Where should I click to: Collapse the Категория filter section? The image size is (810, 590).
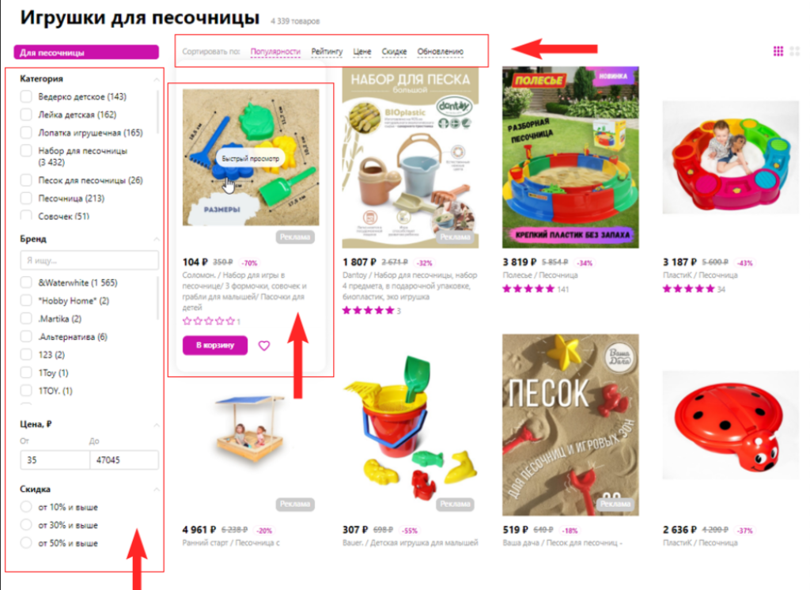[156, 79]
